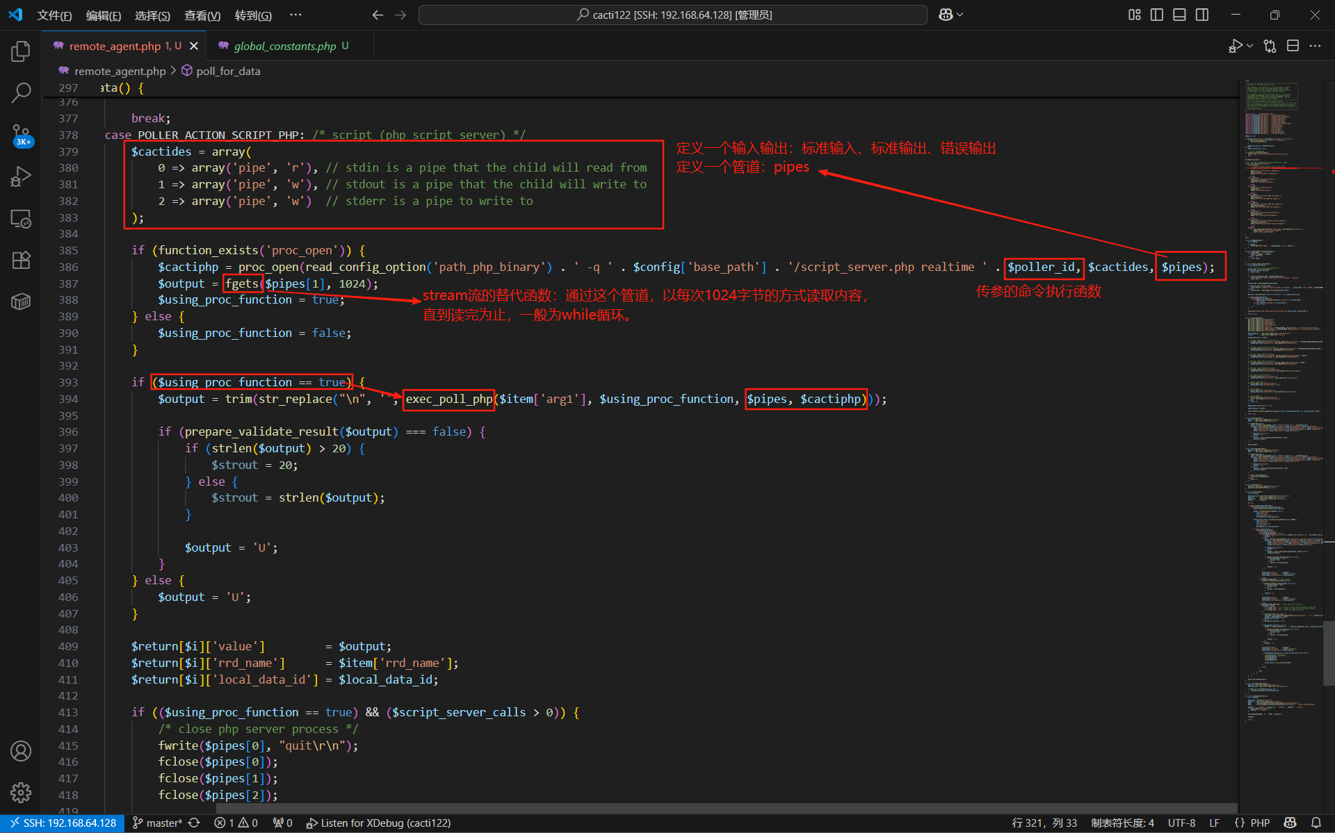The height and width of the screenshot is (833, 1335).
Task: Expand the Run file dropdown arrow
Action: click(x=1250, y=46)
